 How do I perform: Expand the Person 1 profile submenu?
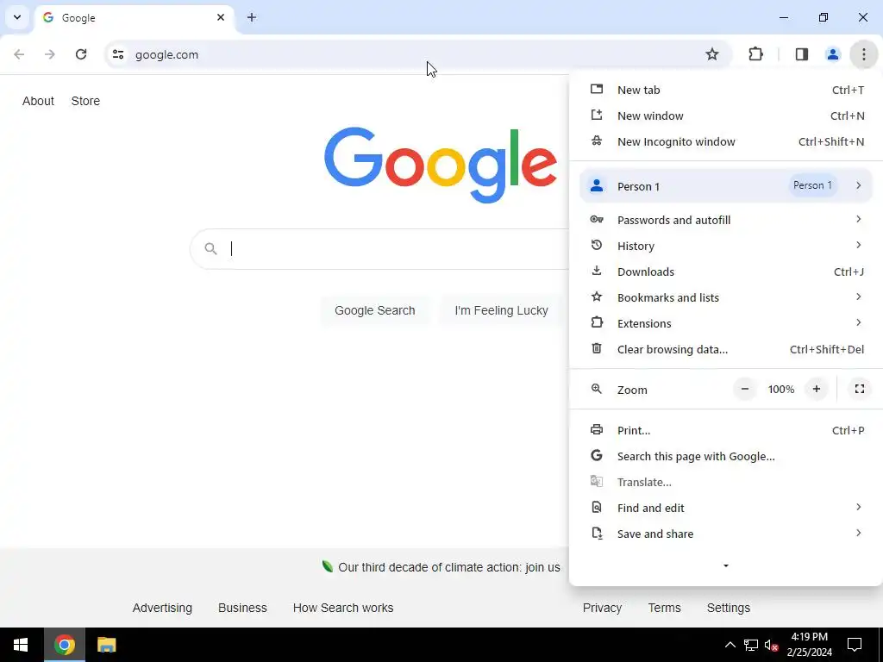pyautogui.click(x=726, y=186)
